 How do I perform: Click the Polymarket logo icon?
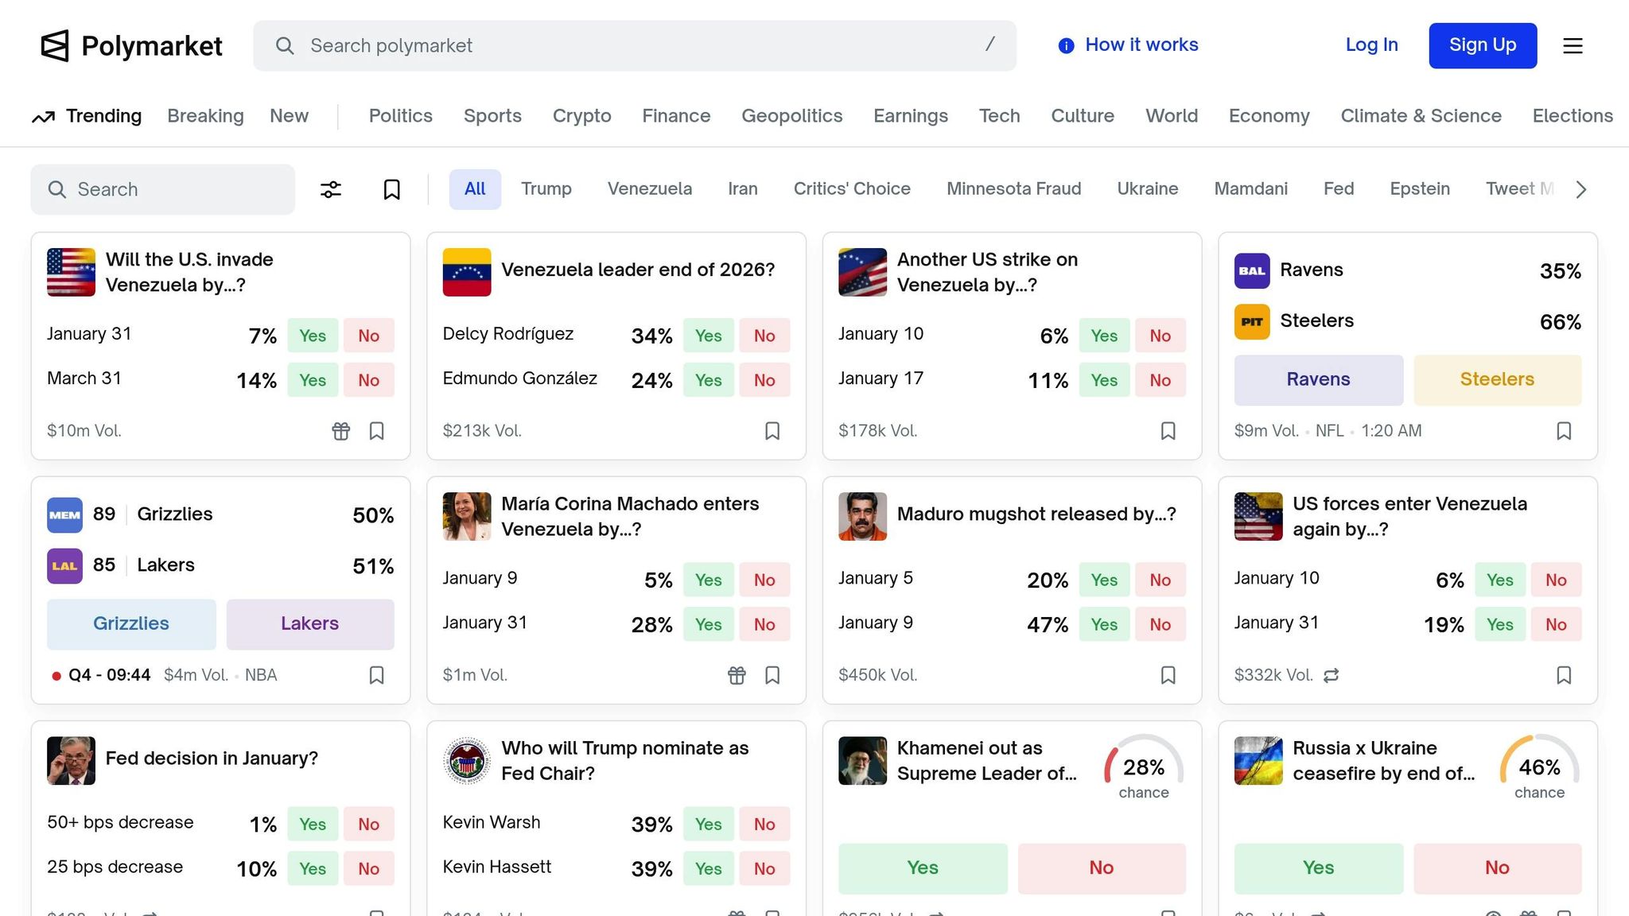[x=55, y=46]
